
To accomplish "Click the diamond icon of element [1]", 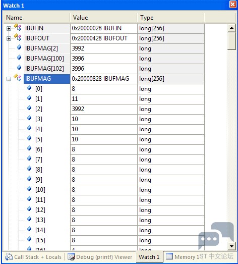I will click(x=29, y=98).
